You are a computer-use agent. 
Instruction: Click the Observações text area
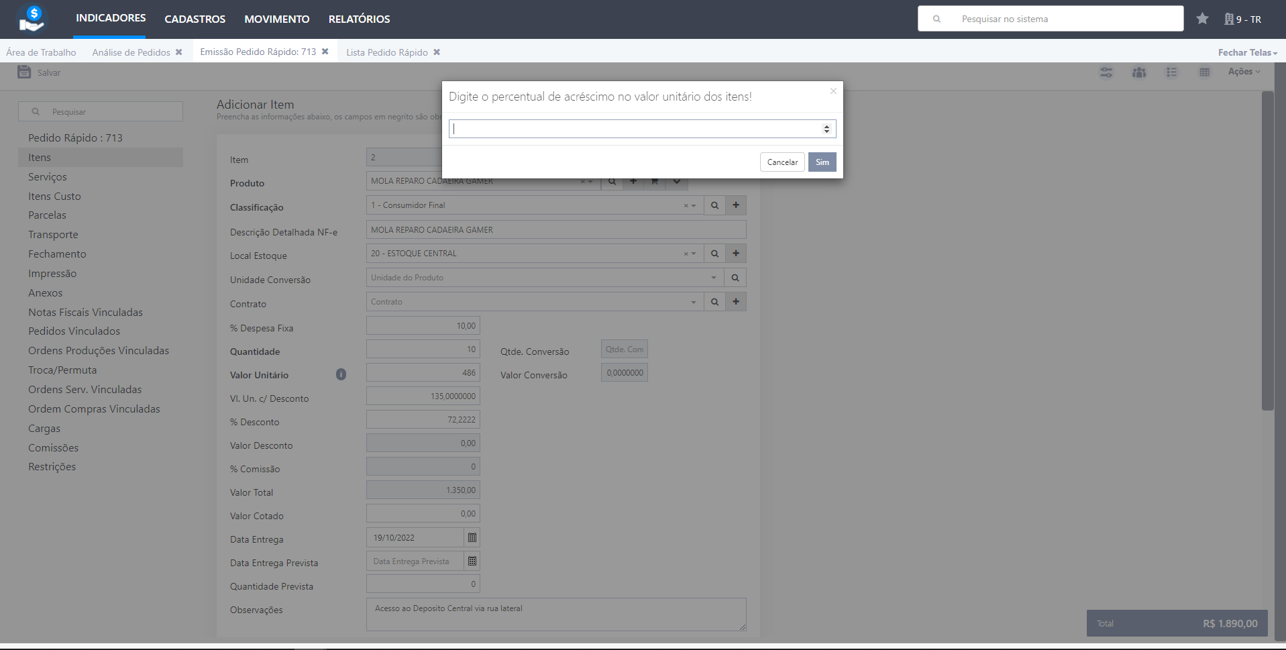point(556,614)
